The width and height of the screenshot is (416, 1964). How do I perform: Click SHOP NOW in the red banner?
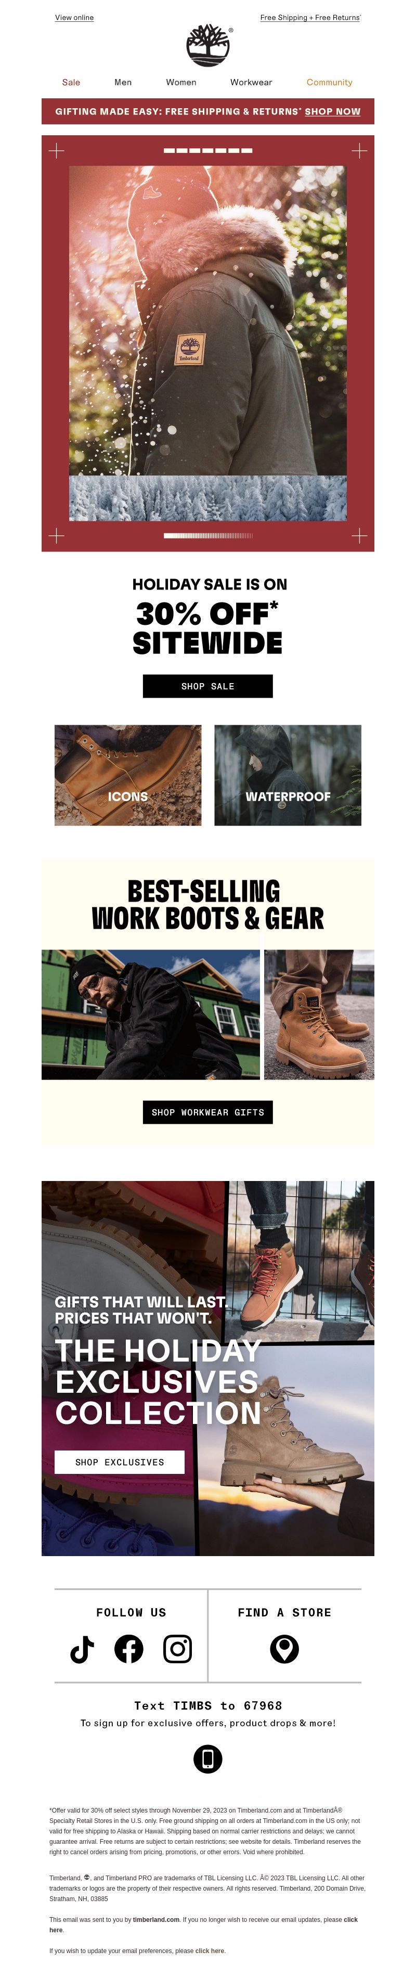pyautogui.click(x=332, y=111)
